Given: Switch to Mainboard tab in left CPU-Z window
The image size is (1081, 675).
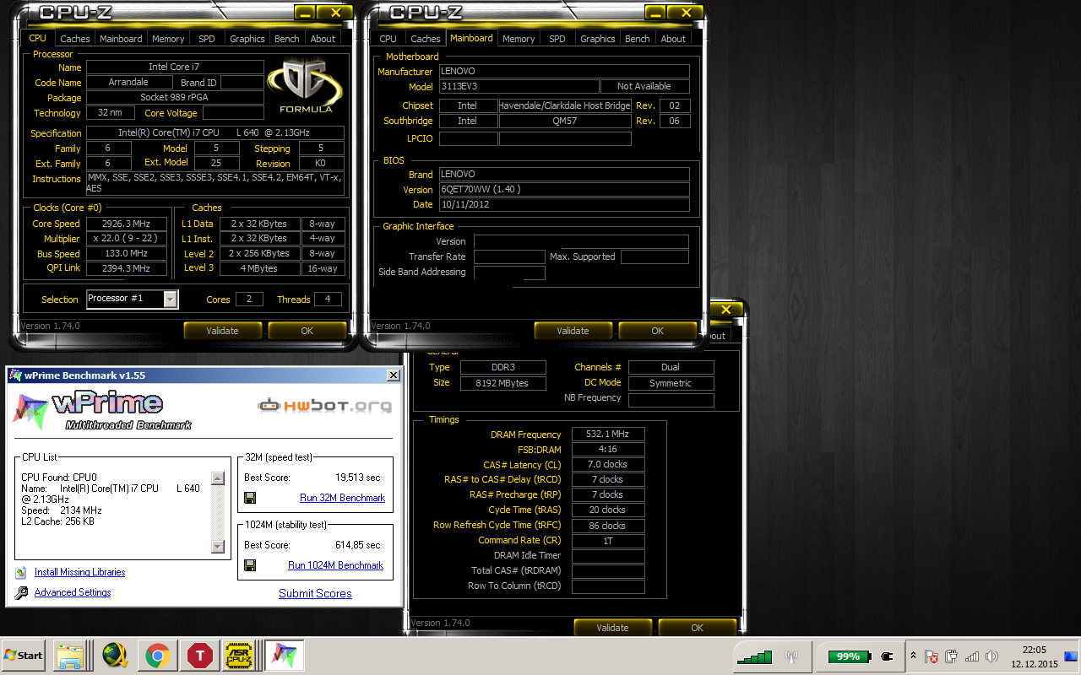Looking at the screenshot, I should coord(121,39).
